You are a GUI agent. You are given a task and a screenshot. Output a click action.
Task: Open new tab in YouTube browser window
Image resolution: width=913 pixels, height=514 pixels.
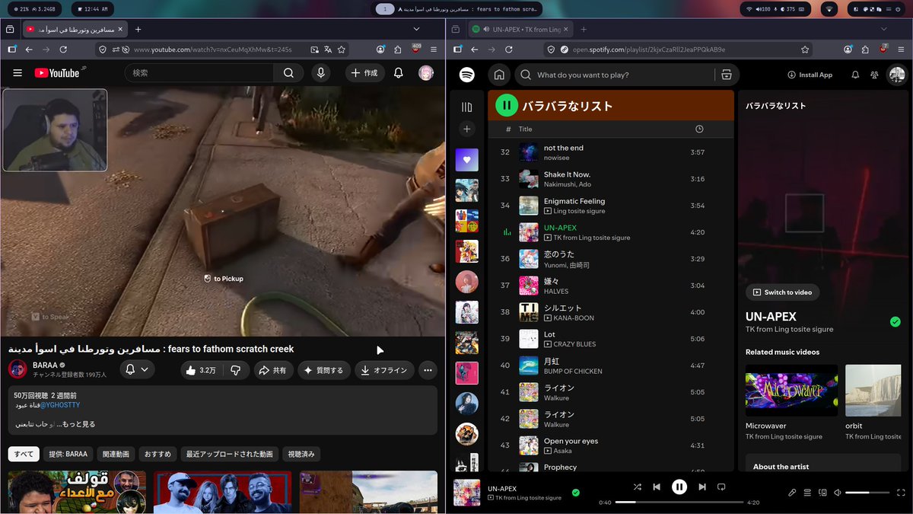pyautogui.click(x=138, y=29)
